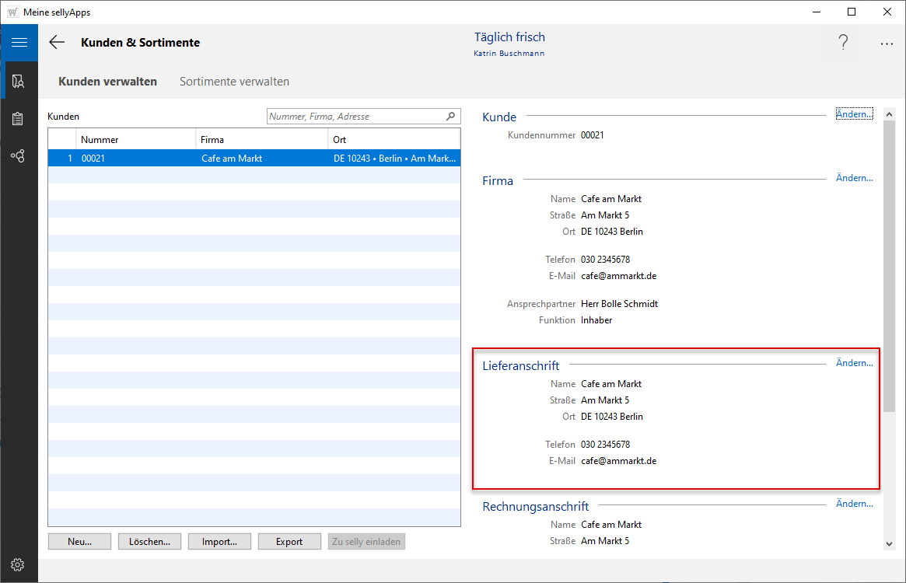Open the hamburger navigation menu
Image resolution: width=906 pixels, height=583 pixels.
coord(19,43)
